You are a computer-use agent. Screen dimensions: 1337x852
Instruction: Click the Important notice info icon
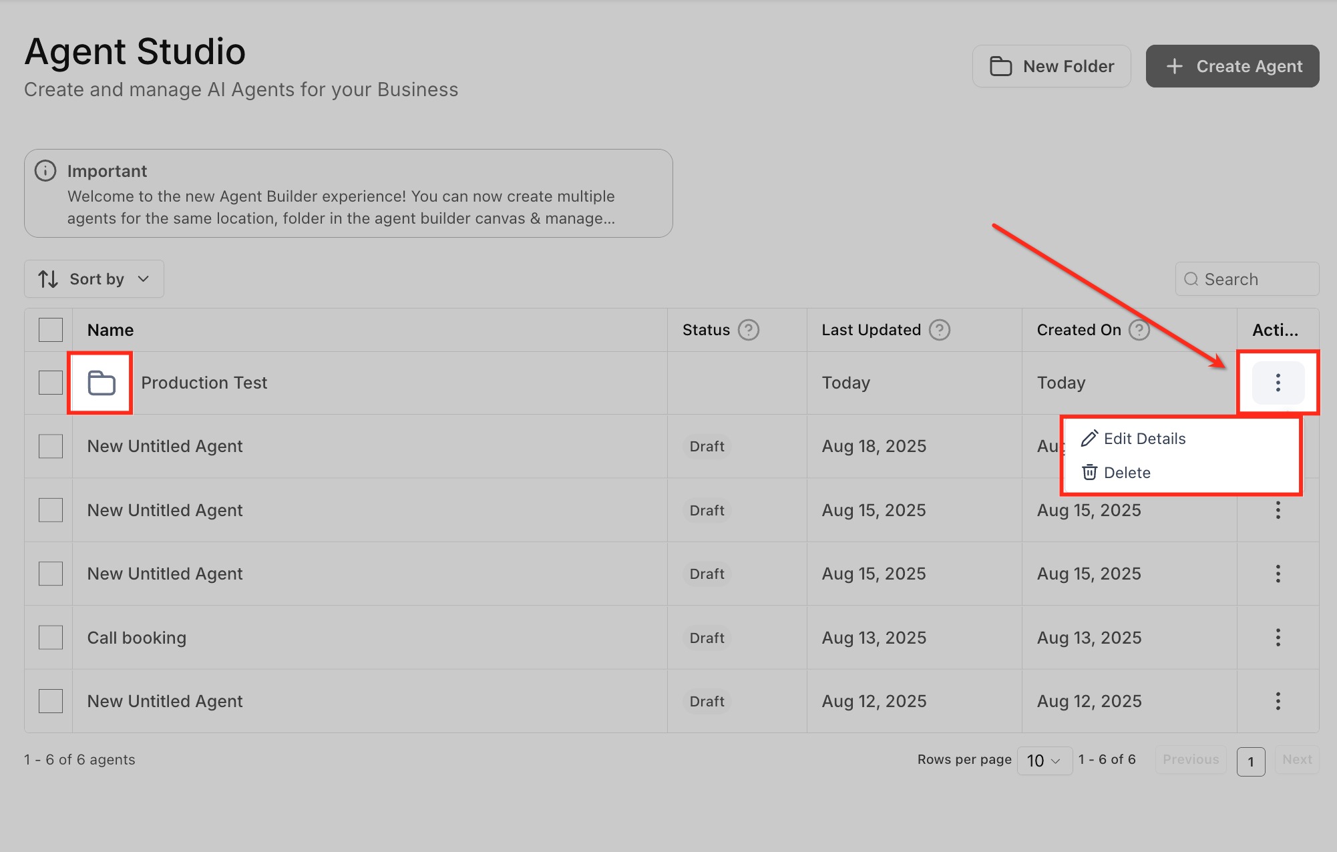[x=45, y=171]
